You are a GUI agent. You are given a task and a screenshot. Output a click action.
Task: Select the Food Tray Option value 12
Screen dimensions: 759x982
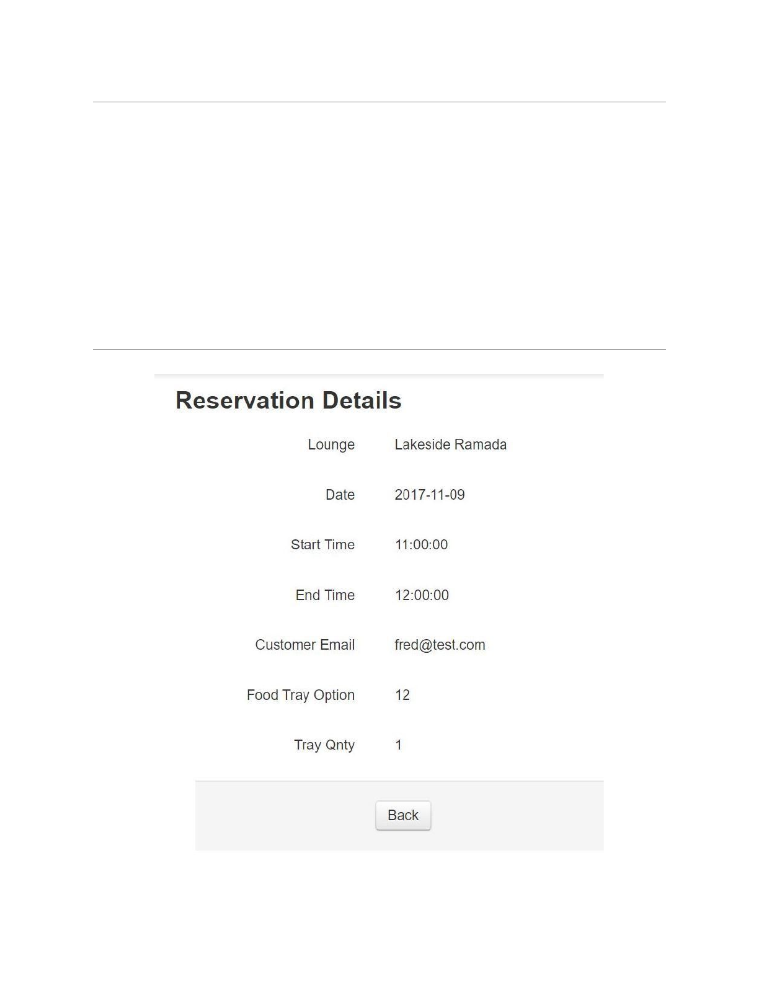(402, 695)
